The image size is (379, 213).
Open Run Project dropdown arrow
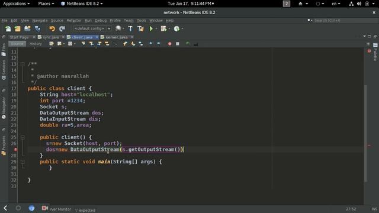[x=156, y=29]
